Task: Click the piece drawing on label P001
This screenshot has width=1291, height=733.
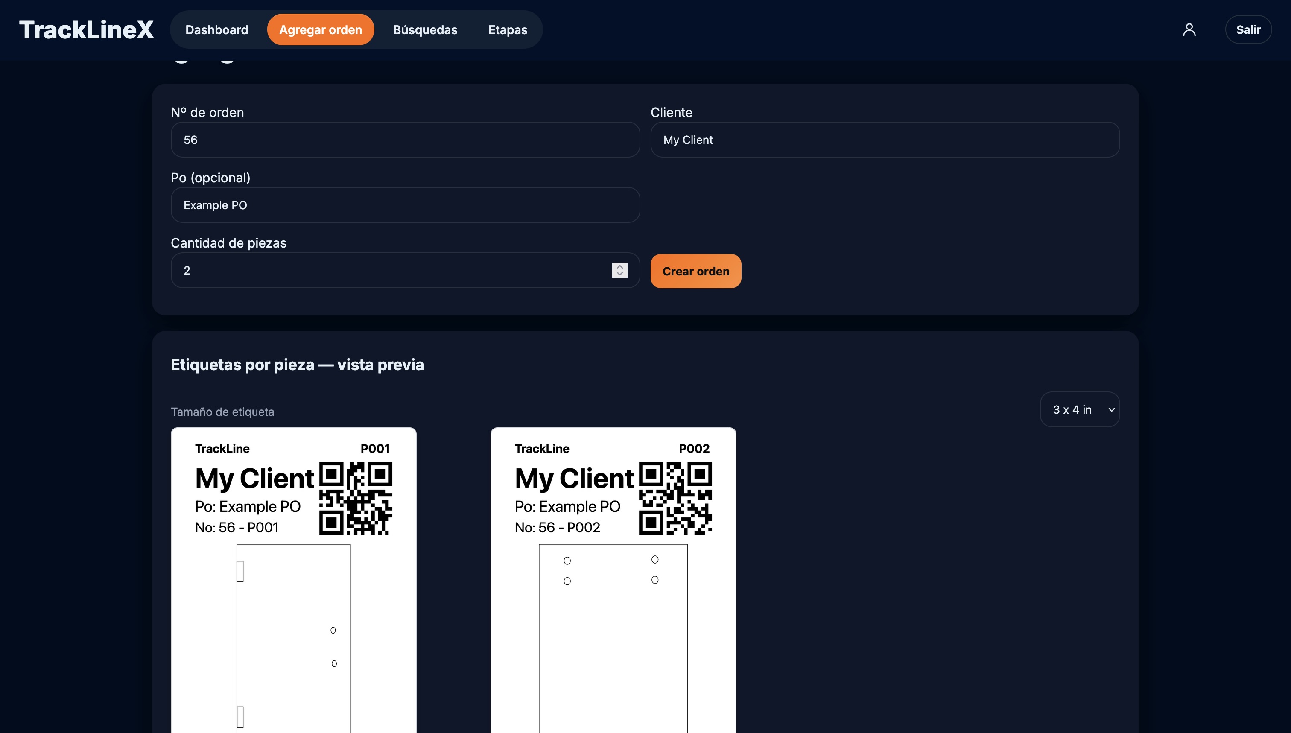Action: (293, 638)
